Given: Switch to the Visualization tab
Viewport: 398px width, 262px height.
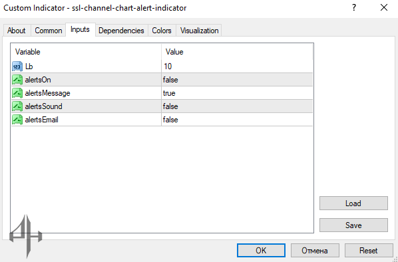Looking at the screenshot, I should [x=199, y=31].
